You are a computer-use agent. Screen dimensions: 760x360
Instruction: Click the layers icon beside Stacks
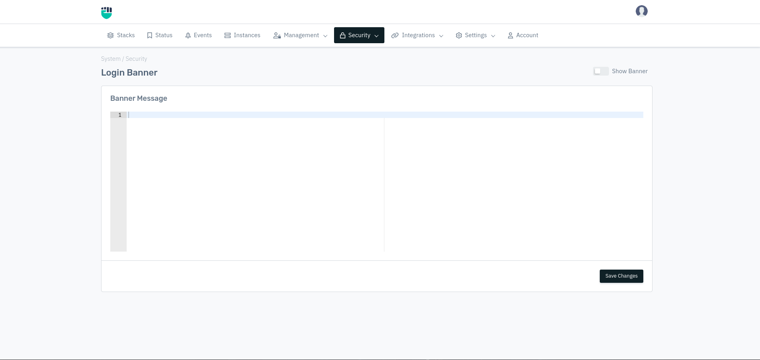coord(110,35)
